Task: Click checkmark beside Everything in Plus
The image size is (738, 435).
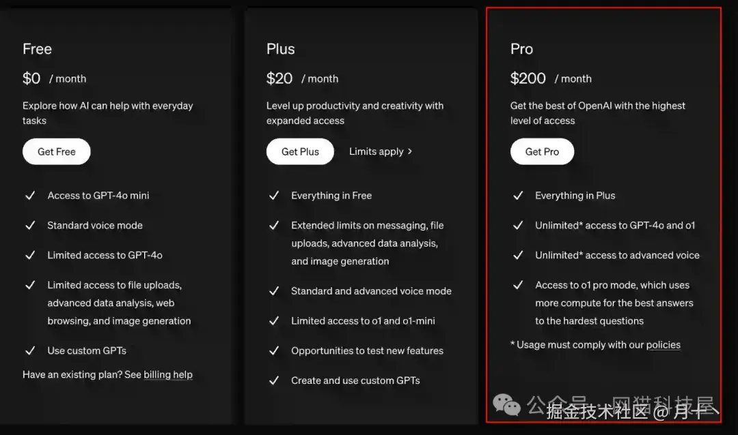Action: [518, 196]
